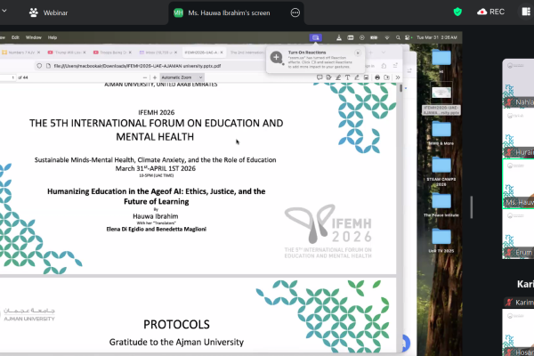Click the PDF viewer vertical scrollbar
Screen dimensions: 534x356
point(400,88)
